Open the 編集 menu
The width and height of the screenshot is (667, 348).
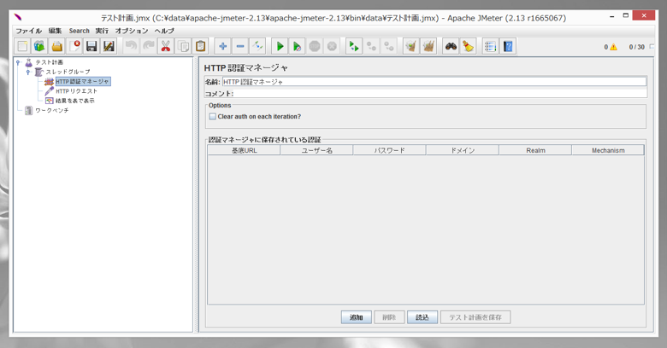(55, 31)
